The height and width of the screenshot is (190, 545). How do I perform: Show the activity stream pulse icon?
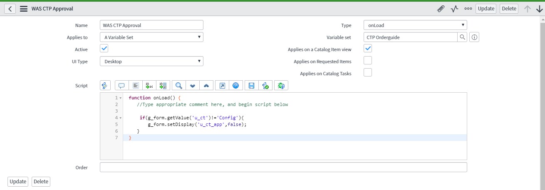tap(454, 9)
